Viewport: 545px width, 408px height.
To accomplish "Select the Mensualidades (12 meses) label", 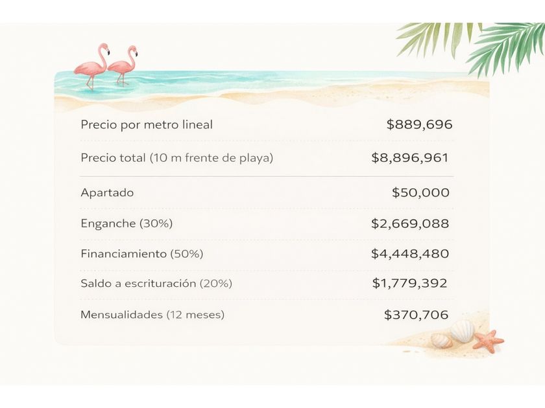I will click(x=152, y=315).
